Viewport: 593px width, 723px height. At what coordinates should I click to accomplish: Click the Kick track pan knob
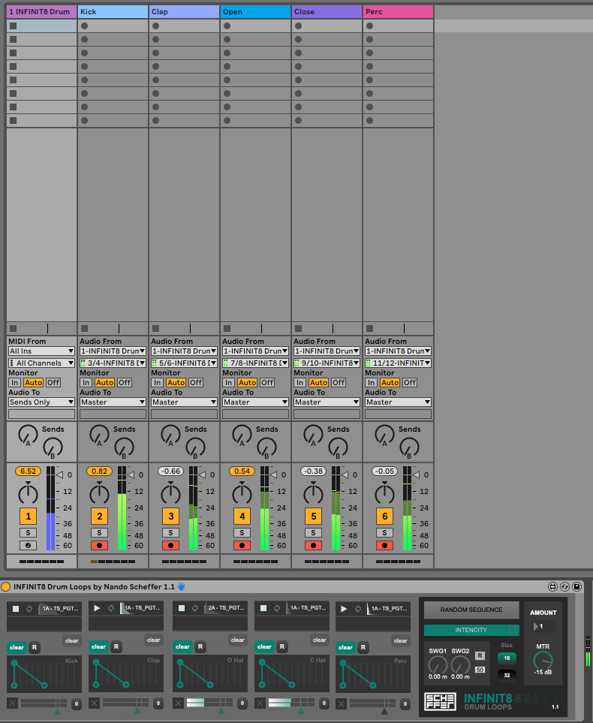tap(100, 493)
